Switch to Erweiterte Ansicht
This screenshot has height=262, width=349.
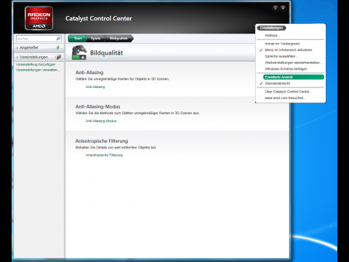coord(294,77)
